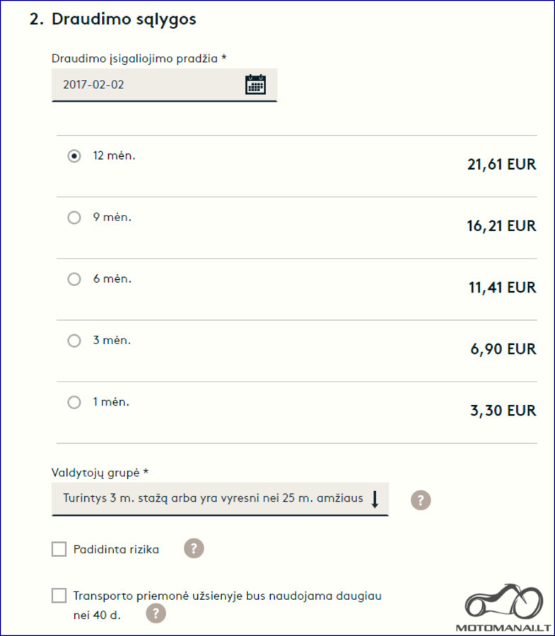This screenshot has width=555, height=636.
Task: Click the Padidinta rizika label text
Action: (116, 550)
